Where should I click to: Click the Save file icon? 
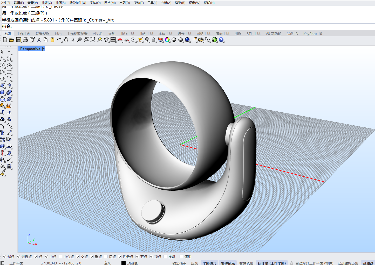(x=18, y=40)
